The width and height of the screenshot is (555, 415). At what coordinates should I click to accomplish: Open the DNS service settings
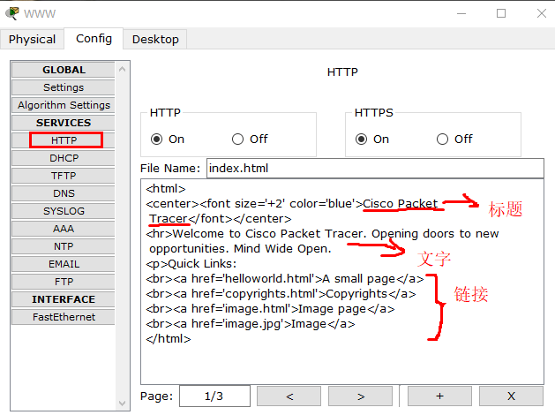point(64,193)
